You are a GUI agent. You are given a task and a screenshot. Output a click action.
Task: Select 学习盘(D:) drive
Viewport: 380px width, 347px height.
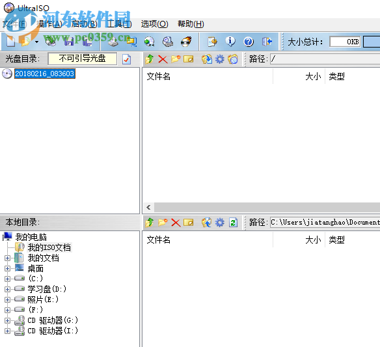point(47,289)
